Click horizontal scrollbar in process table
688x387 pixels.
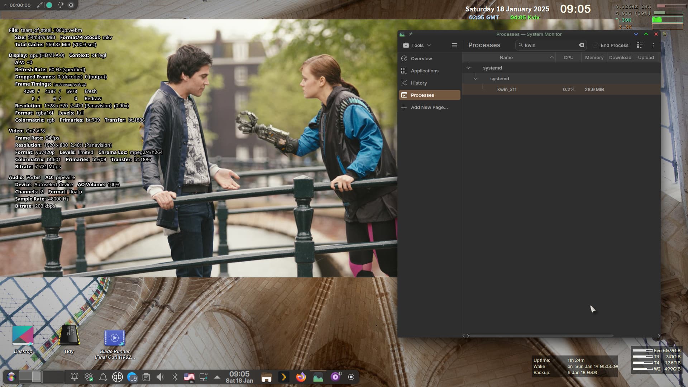coord(541,336)
